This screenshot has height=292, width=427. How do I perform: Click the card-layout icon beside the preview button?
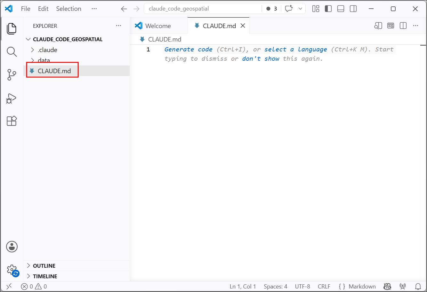[391, 26]
